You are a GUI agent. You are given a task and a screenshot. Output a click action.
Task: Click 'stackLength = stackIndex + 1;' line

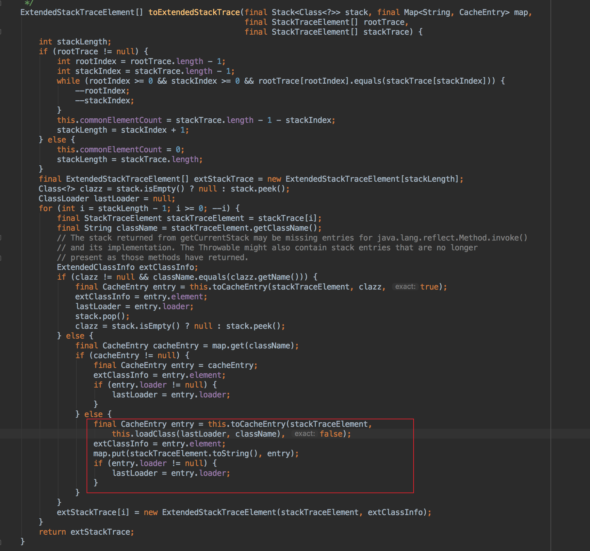coord(123,130)
